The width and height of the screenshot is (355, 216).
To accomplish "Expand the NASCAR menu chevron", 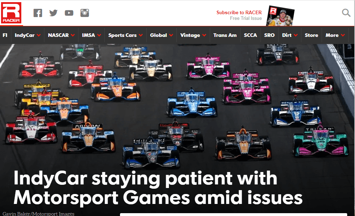I will [x=73, y=35].
